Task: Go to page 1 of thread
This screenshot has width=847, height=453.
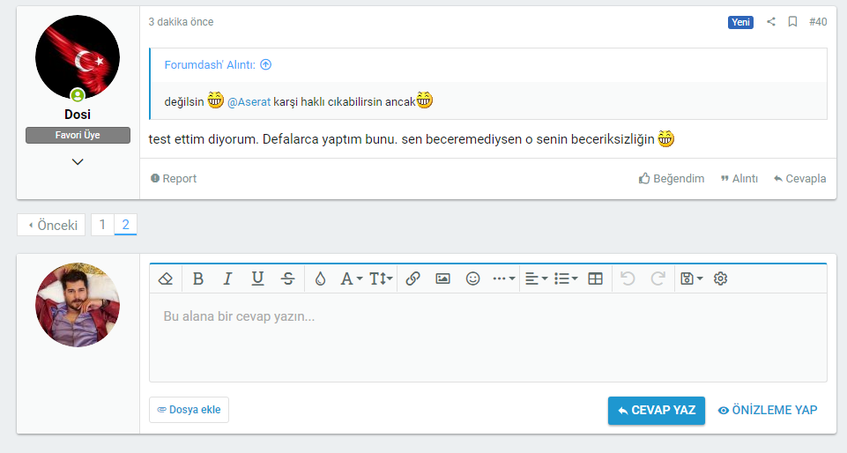Action: 102,225
